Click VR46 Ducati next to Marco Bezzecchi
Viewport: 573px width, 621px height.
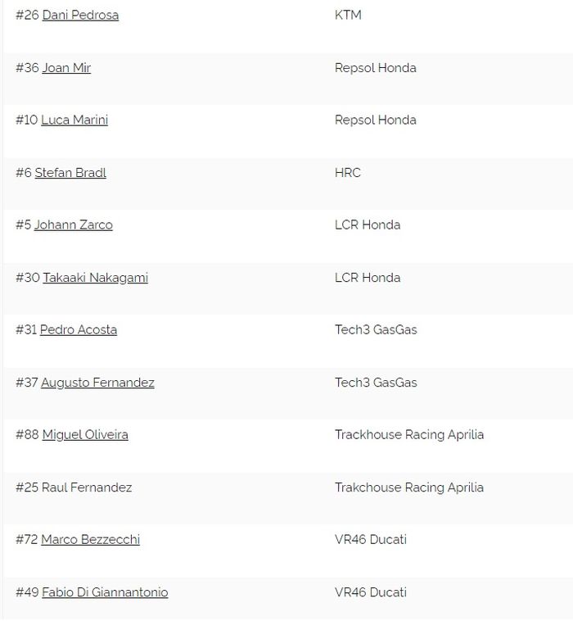(x=371, y=539)
